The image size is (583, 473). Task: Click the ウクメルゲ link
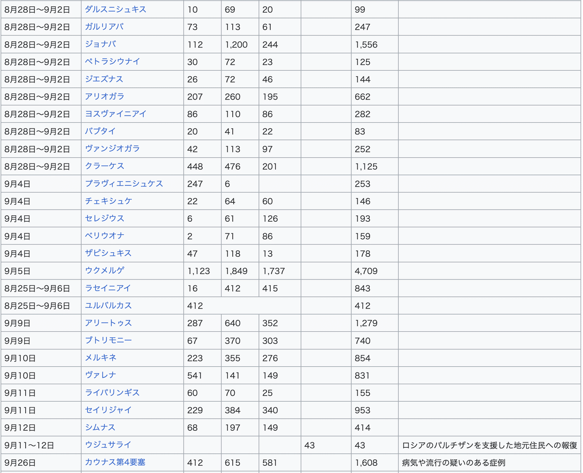coord(104,271)
